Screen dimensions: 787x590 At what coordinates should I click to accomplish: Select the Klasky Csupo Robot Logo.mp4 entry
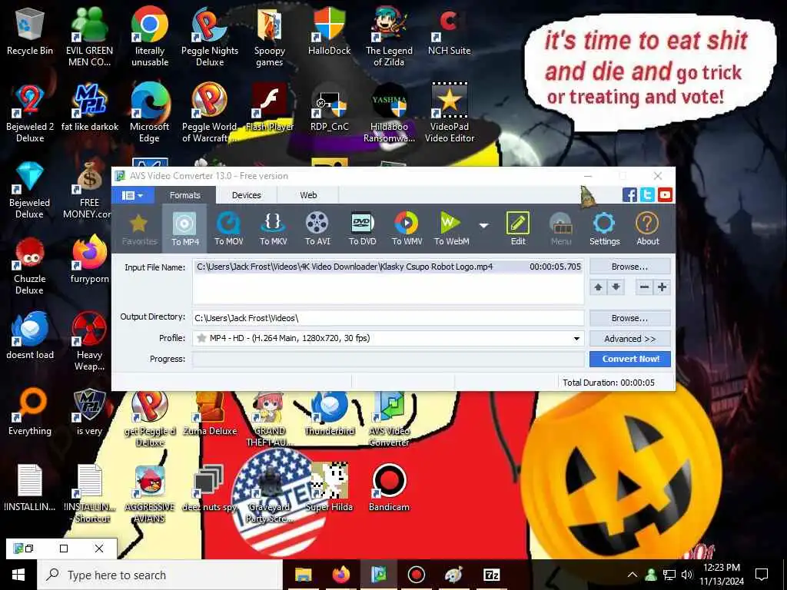(x=388, y=267)
